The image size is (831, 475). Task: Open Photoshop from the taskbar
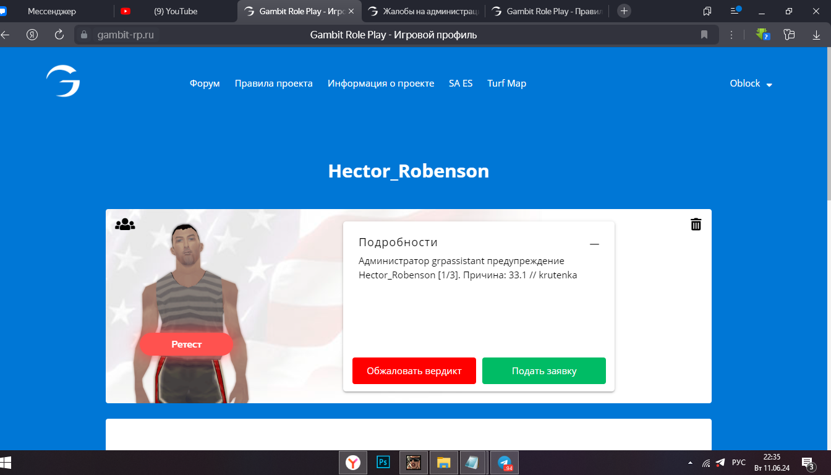point(383,462)
